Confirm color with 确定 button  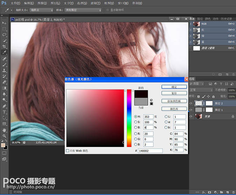pos(174,87)
